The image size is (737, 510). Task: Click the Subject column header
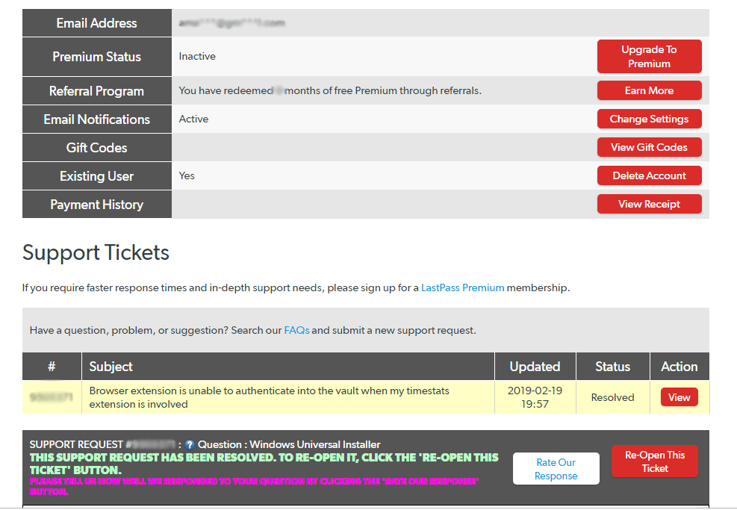[288, 366]
